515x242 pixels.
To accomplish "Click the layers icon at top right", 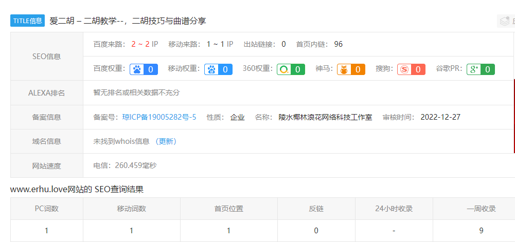I will [505, 21].
